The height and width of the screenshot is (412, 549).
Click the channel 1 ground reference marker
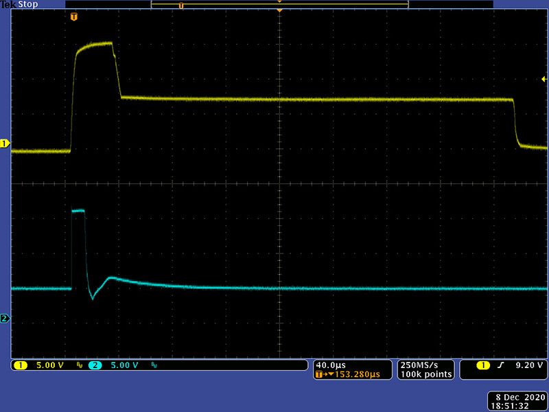[5, 144]
